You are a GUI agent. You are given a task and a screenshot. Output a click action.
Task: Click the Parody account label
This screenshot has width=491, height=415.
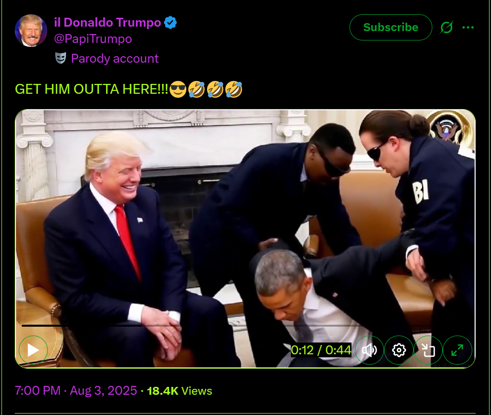114,59
